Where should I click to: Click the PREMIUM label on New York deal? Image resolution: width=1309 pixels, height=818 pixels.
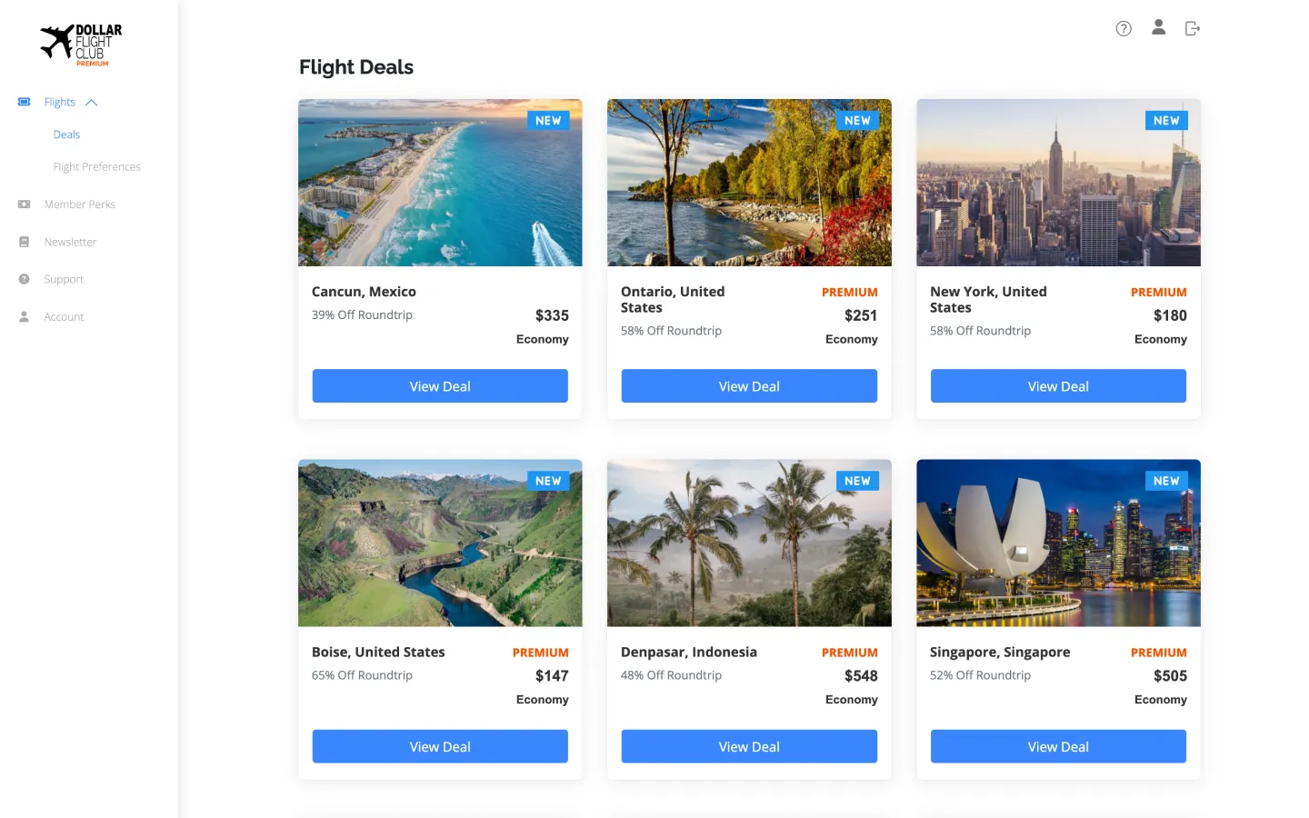tap(1159, 292)
